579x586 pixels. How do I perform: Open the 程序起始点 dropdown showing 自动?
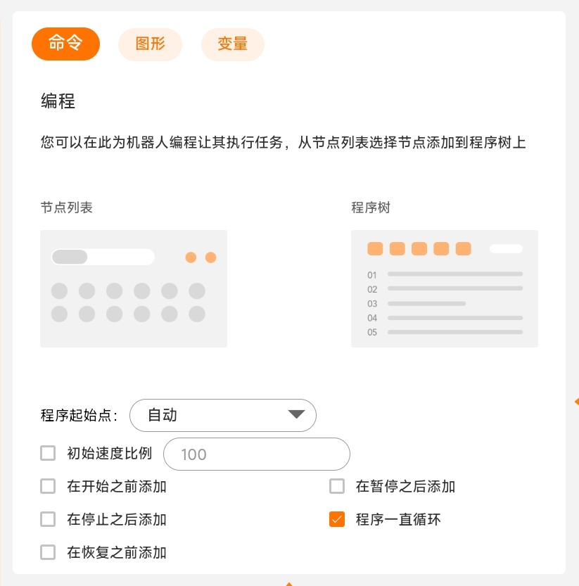223,415
